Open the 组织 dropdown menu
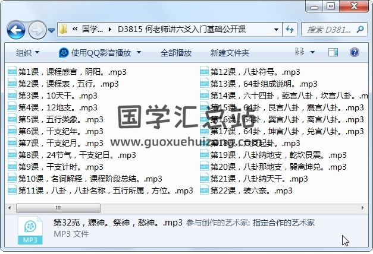The image size is (373, 254). tap(27, 53)
